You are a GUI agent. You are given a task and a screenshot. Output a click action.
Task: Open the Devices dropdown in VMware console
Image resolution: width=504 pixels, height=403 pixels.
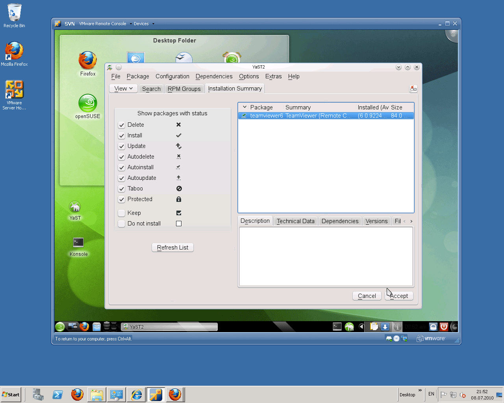pyautogui.click(x=144, y=24)
